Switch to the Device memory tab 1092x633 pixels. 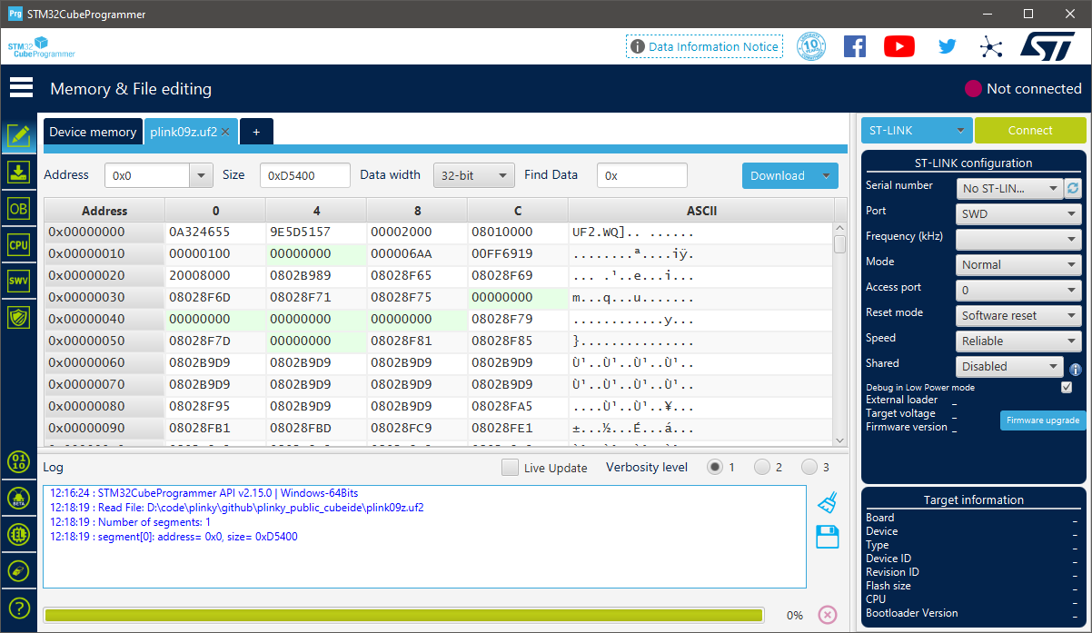click(x=93, y=132)
